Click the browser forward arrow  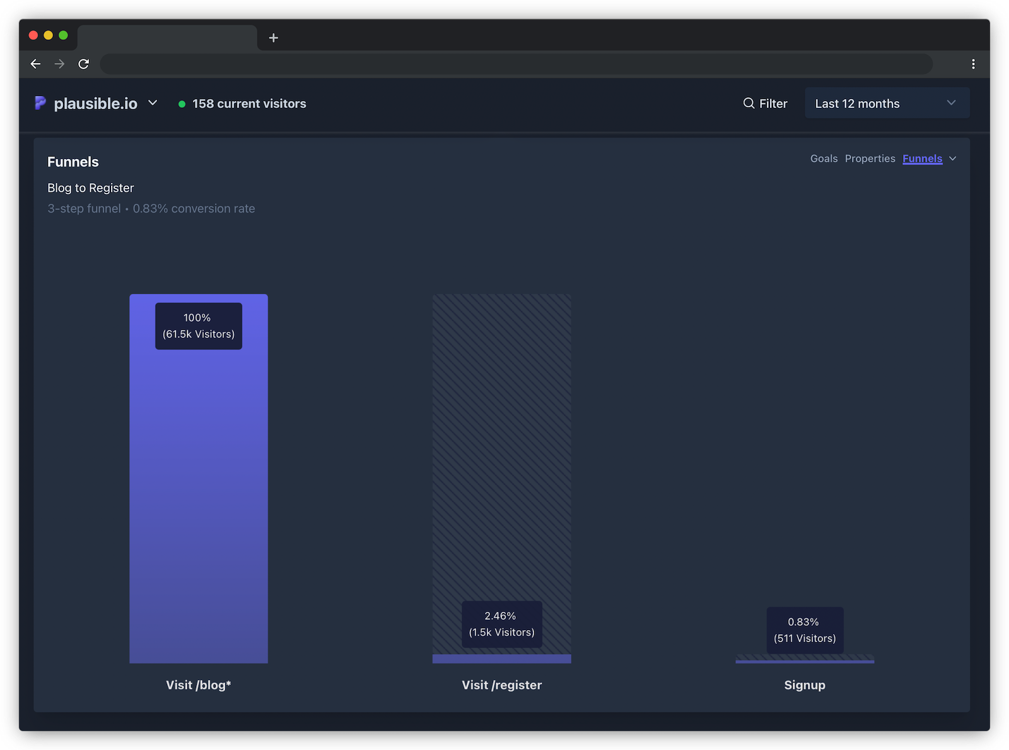pos(59,64)
